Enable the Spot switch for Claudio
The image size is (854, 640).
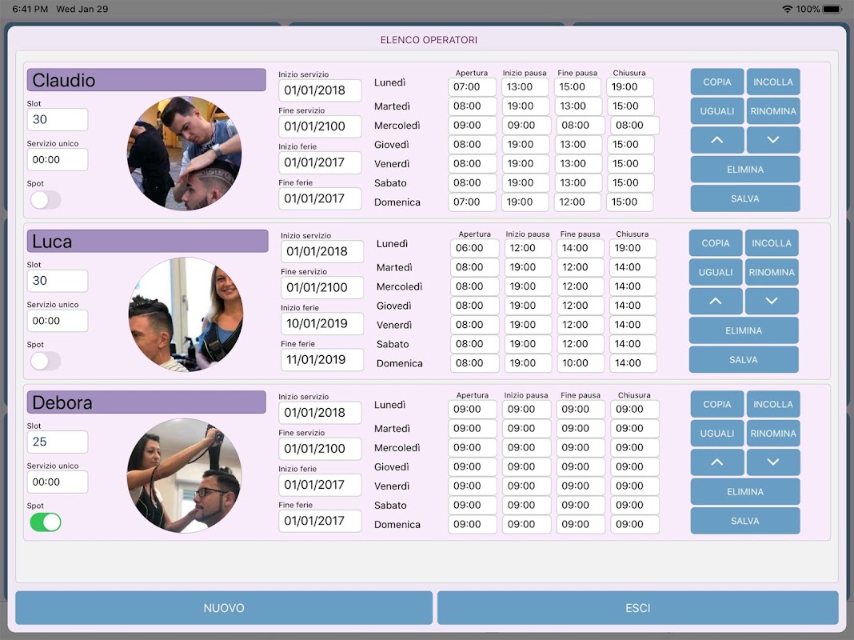pyautogui.click(x=46, y=200)
